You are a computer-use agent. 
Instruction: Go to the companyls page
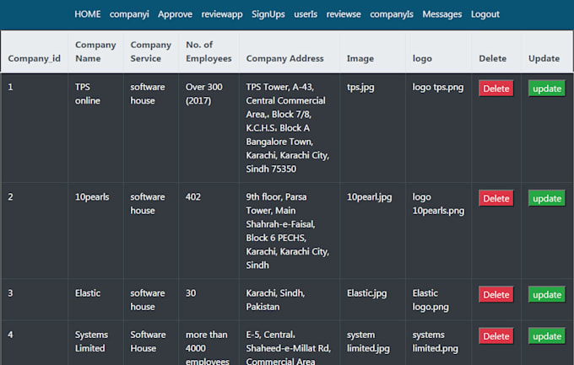click(x=392, y=14)
